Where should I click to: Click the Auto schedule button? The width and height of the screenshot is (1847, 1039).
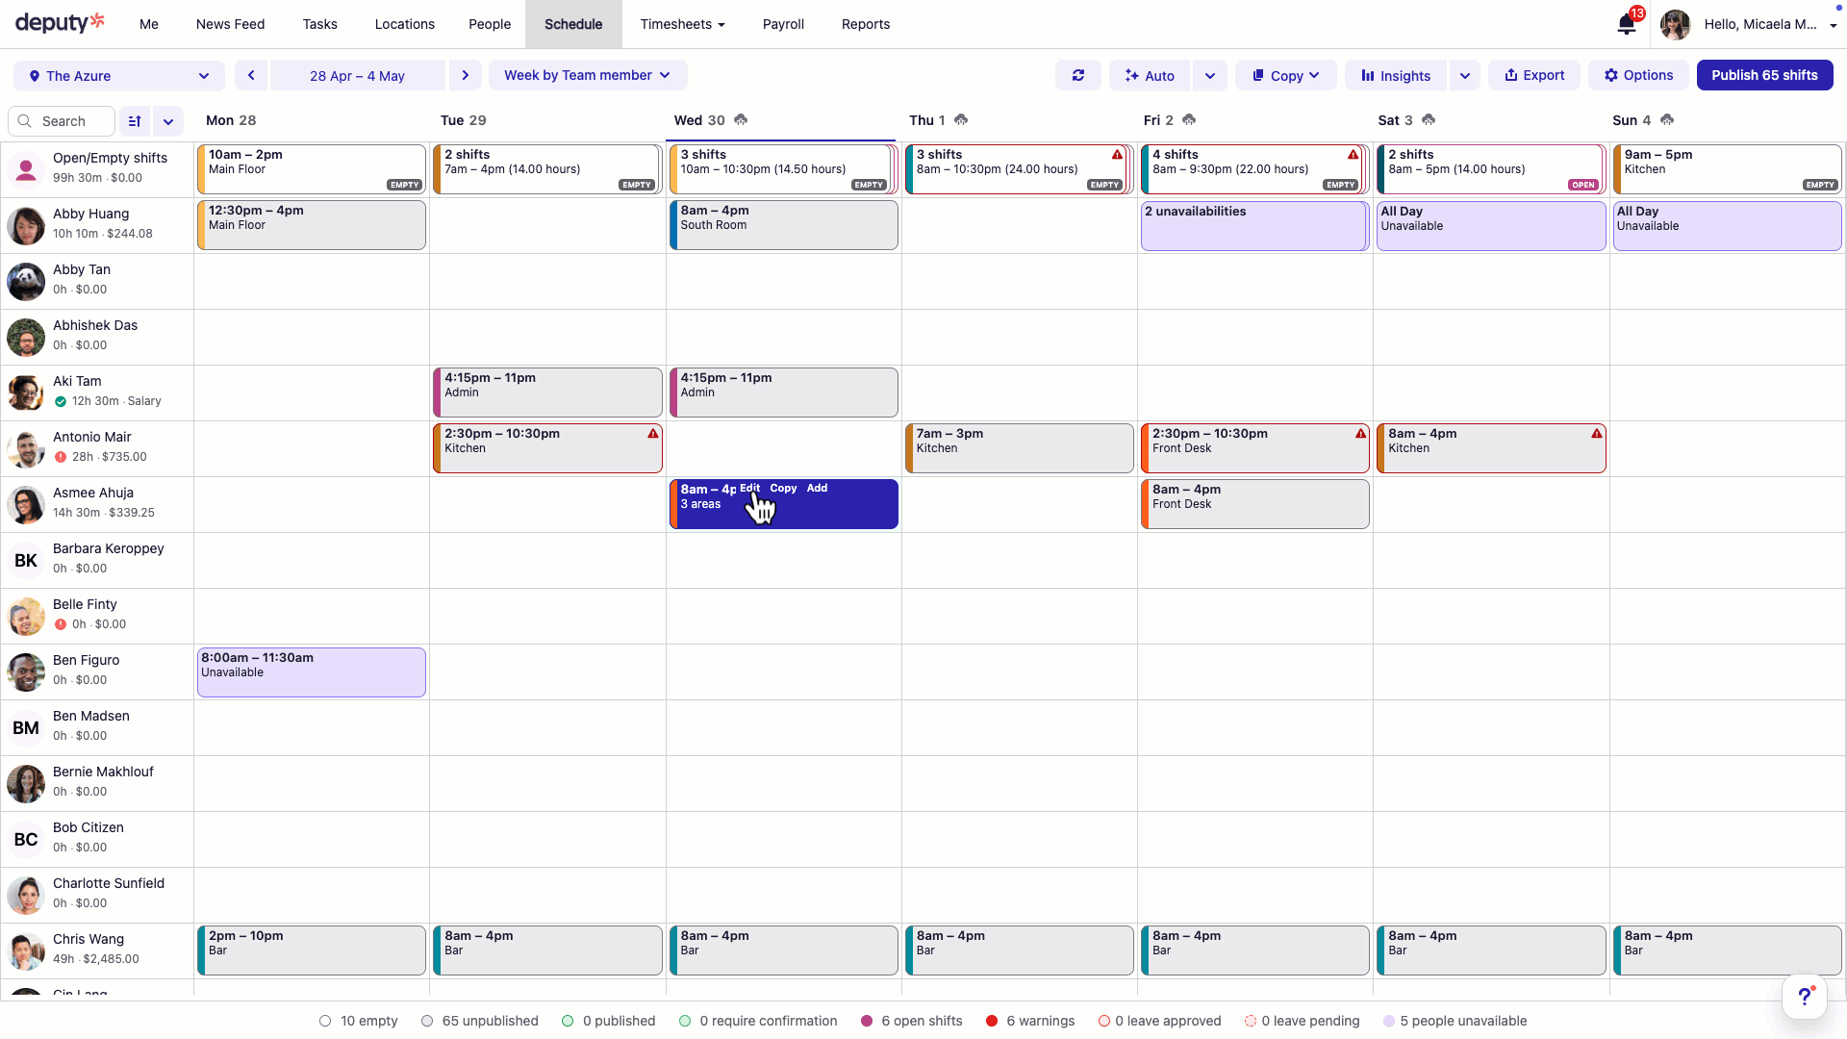1150,75
